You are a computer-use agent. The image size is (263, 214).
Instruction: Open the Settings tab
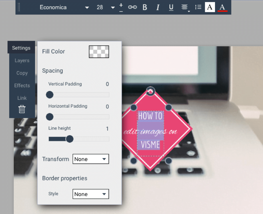tap(21, 48)
